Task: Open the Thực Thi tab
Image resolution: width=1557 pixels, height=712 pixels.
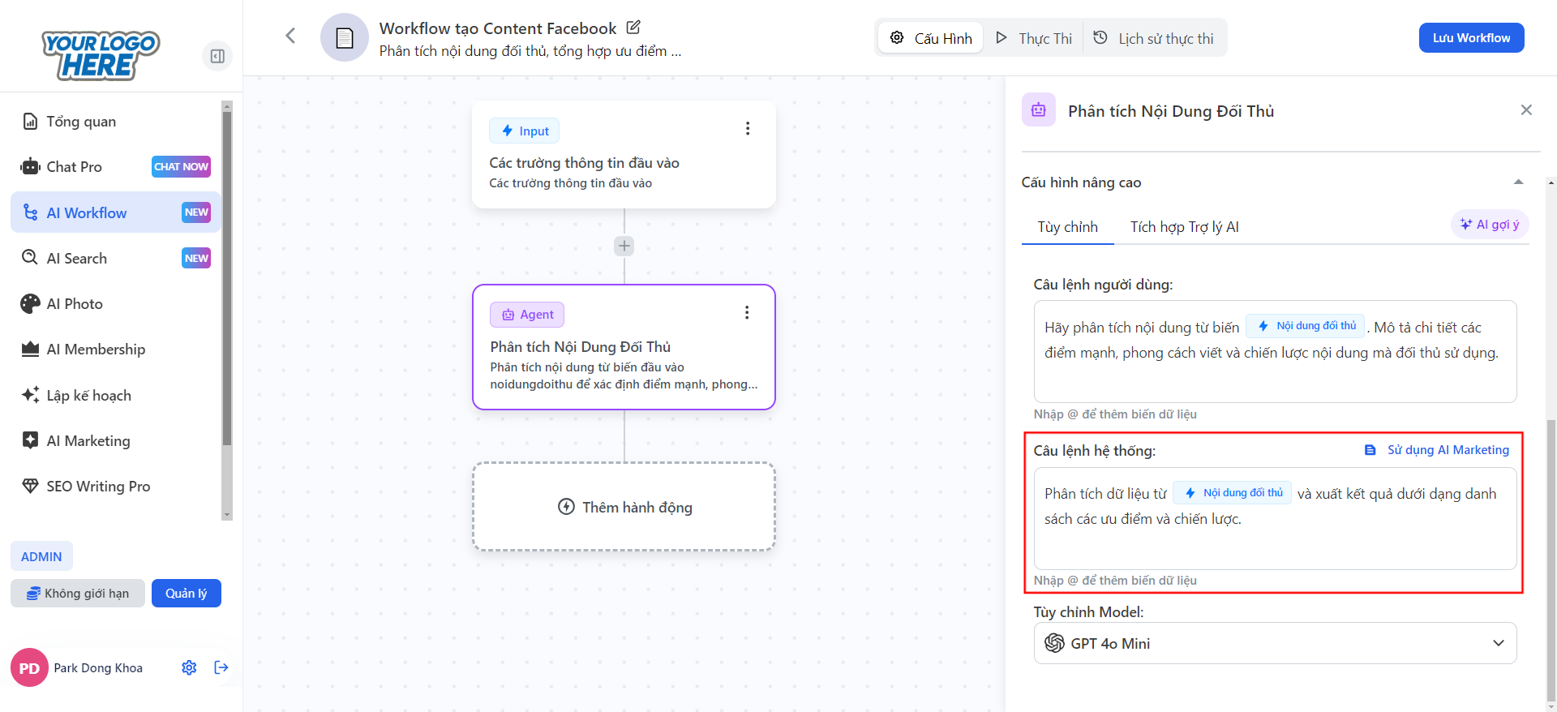Action: 1034,38
